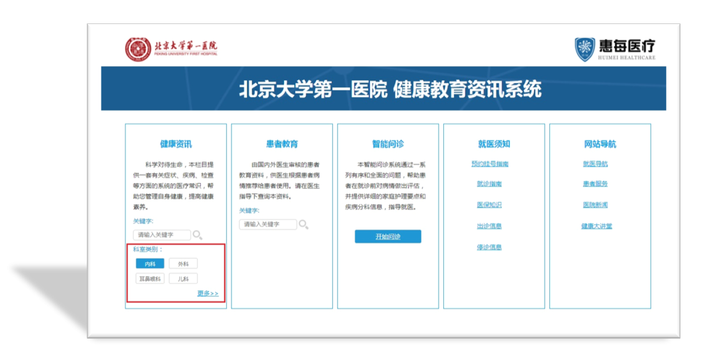
Task: Click the 智能问诊 panel heading
Action: coord(388,144)
